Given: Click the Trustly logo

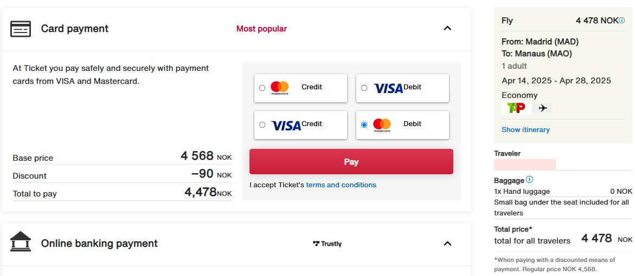Looking at the screenshot, I should point(327,244).
